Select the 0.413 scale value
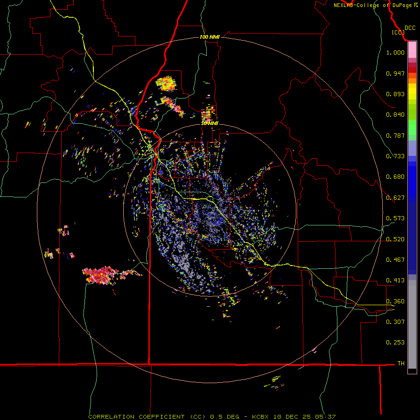The image size is (420, 420). click(395, 280)
